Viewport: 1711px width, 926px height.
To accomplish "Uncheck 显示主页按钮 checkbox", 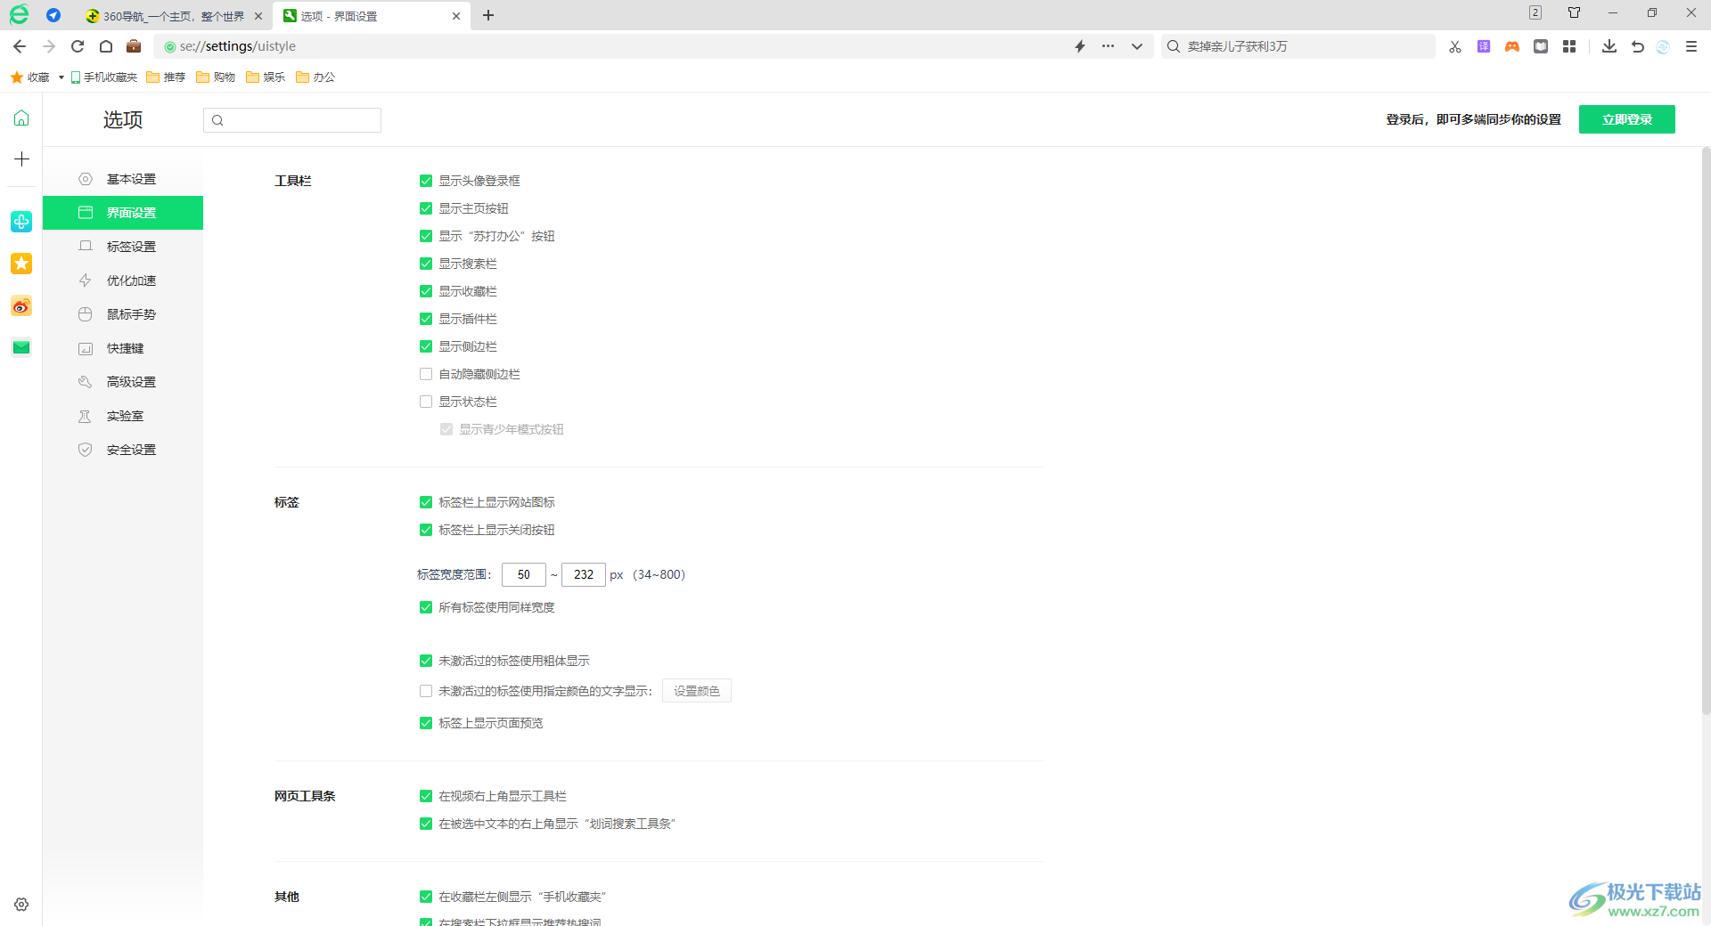I will click(x=426, y=208).
